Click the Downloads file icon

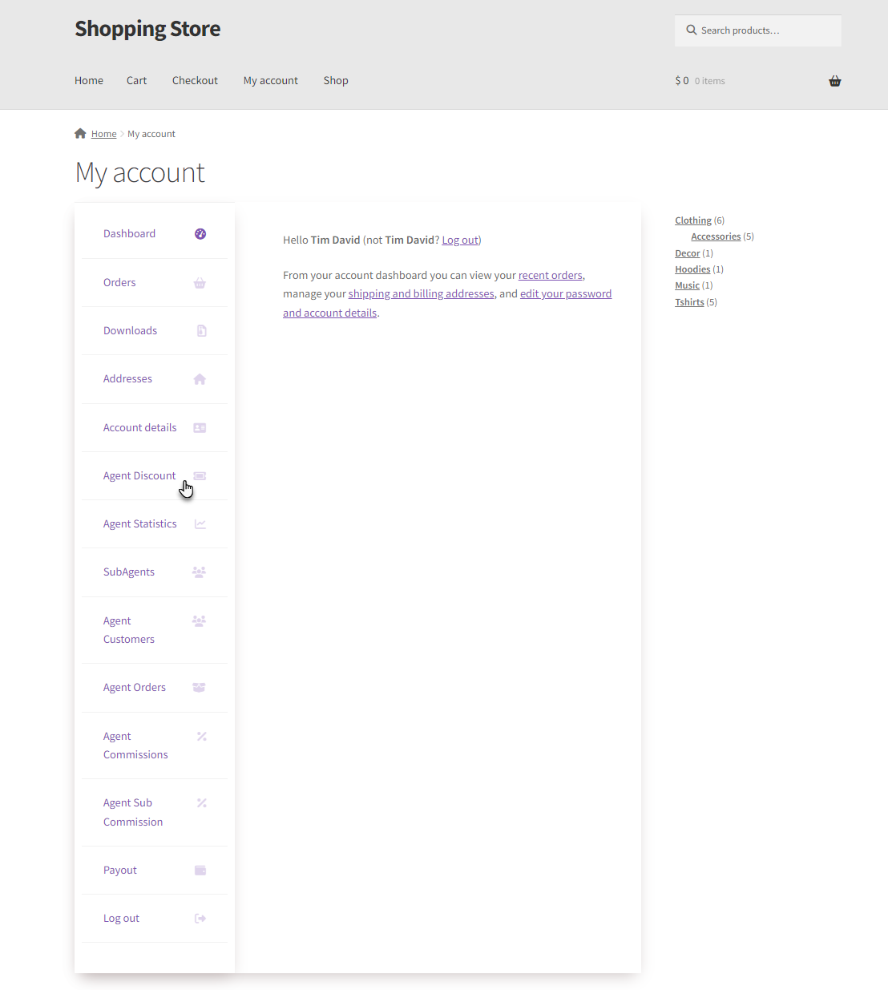(201, 331)
